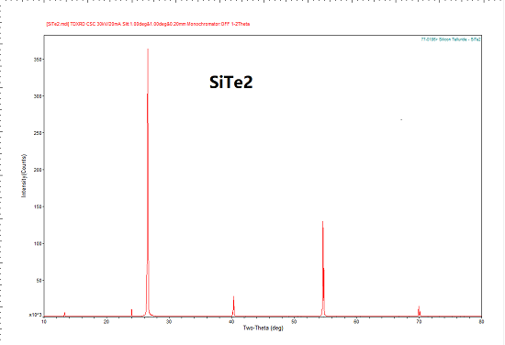Click the bold "SiTe2" chart title
505x345 pixels.
(230, 83)
